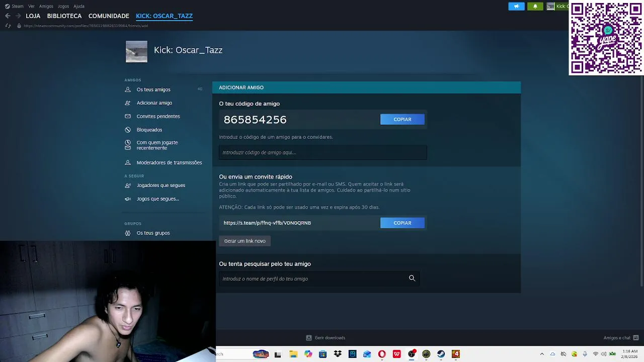Click the Kick: Oscar_Tazz profile name heading
The height and width of the screenshot is (362, 644).
click(x=188, y=50)
